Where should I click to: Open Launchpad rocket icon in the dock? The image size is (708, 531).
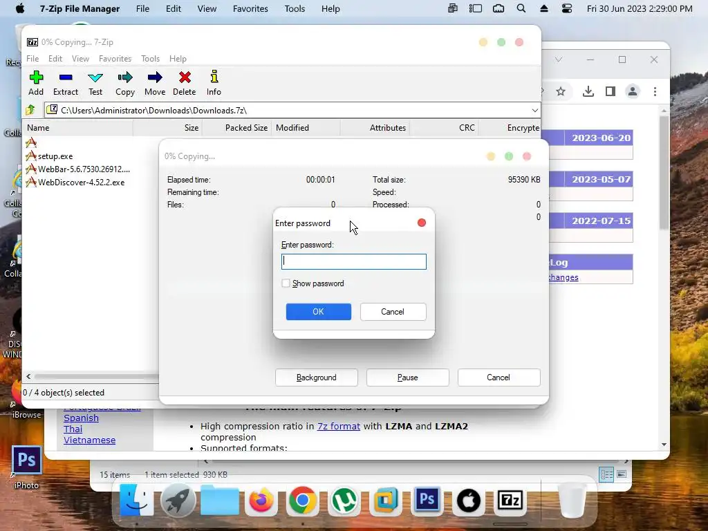click(178, 501)
